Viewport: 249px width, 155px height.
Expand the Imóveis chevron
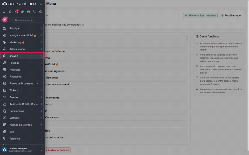[41, 56]
